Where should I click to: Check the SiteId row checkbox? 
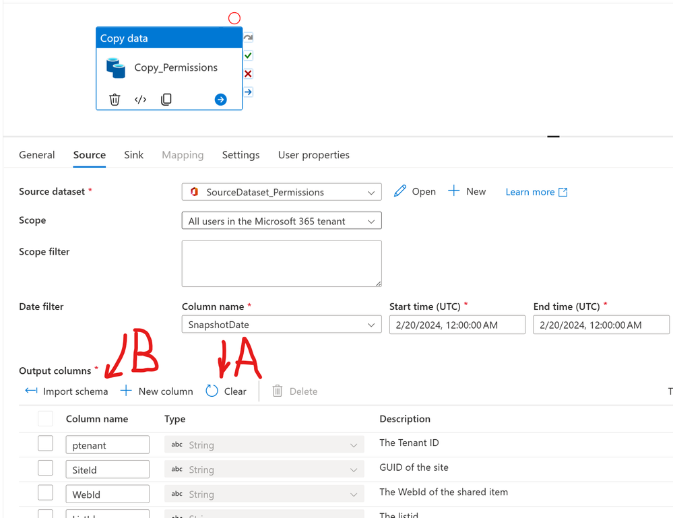coord(46,467)
